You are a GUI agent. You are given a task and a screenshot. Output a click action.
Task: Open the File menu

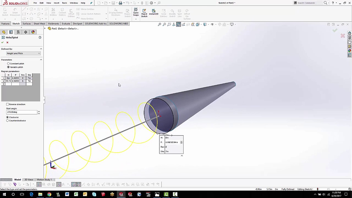pos(35,3)
